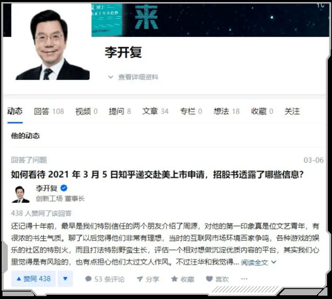Screen dimensions: 332x299
Task: Click the downvote triangle button
Action: click(65, 279)
